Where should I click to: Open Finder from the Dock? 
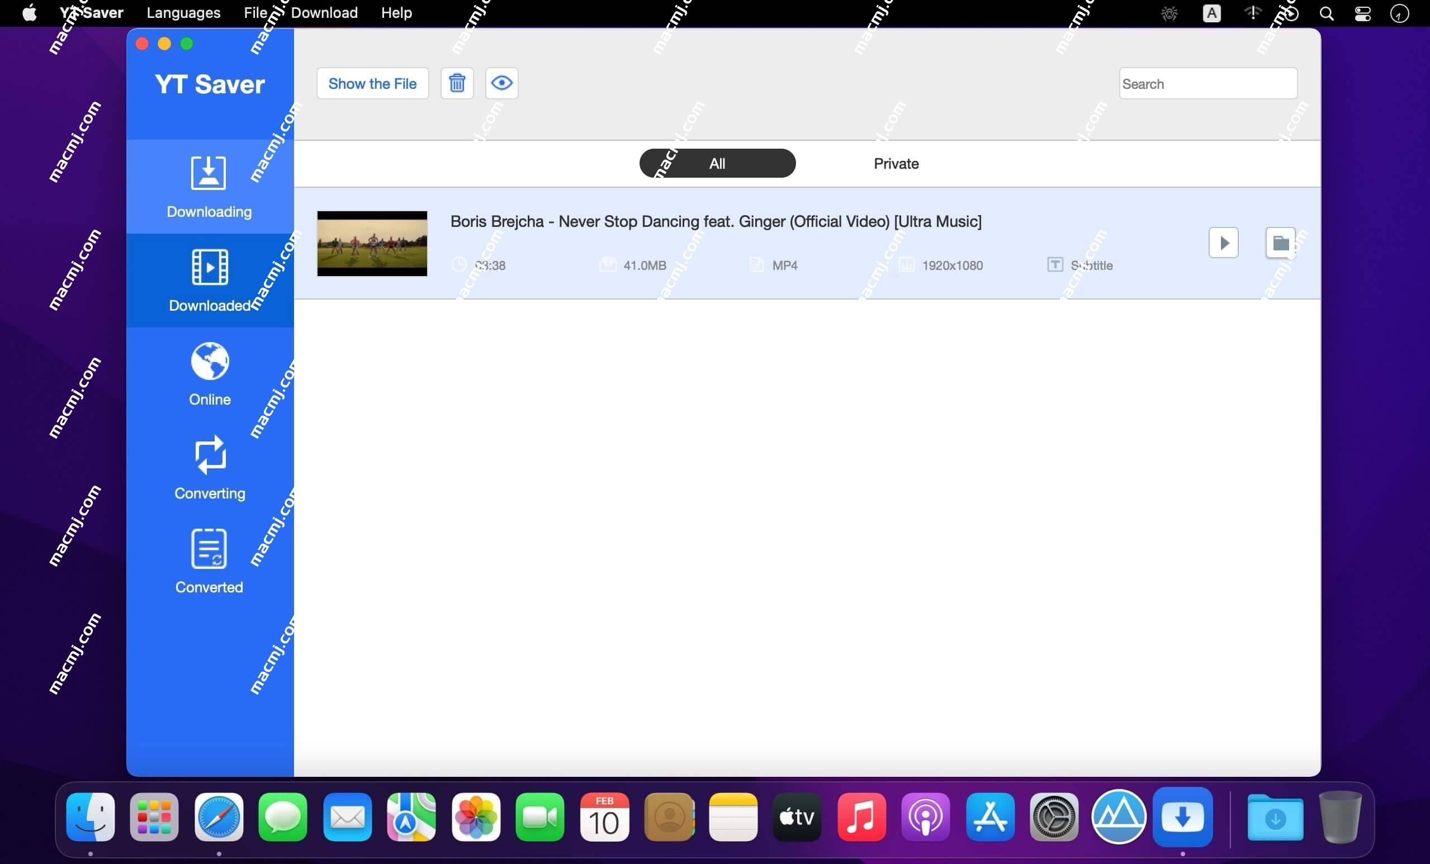(x=91, y=816)
